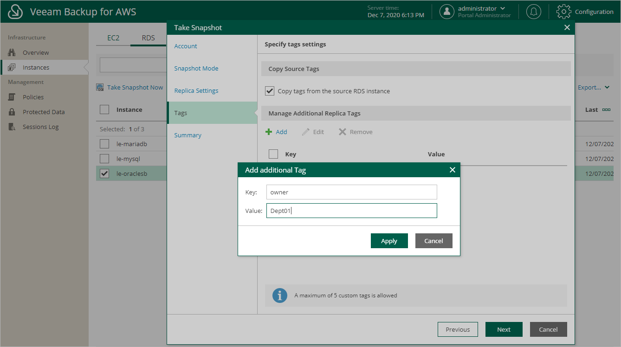Go to the Summary wizard step
The height and width of the screenshot is (347, 621).
click(x=188, y=135)
